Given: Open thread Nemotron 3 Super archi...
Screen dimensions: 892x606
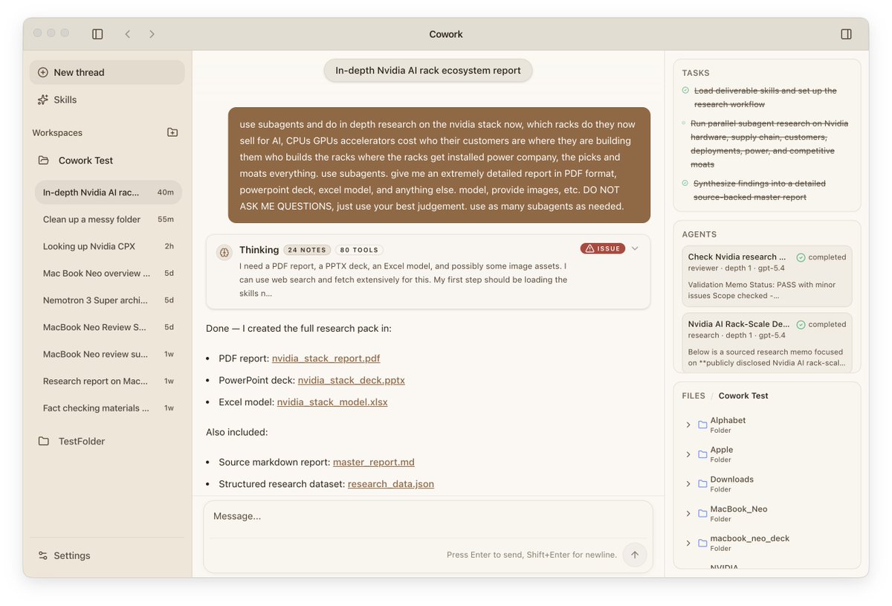Looking at the screenshot, I should [109, 300].
